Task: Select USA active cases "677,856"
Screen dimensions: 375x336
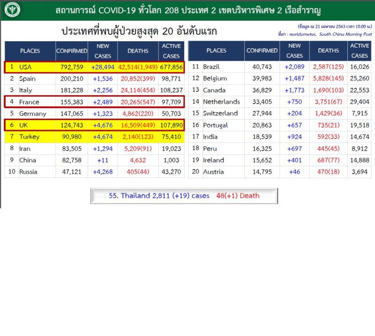Action: tap(171, 67)
